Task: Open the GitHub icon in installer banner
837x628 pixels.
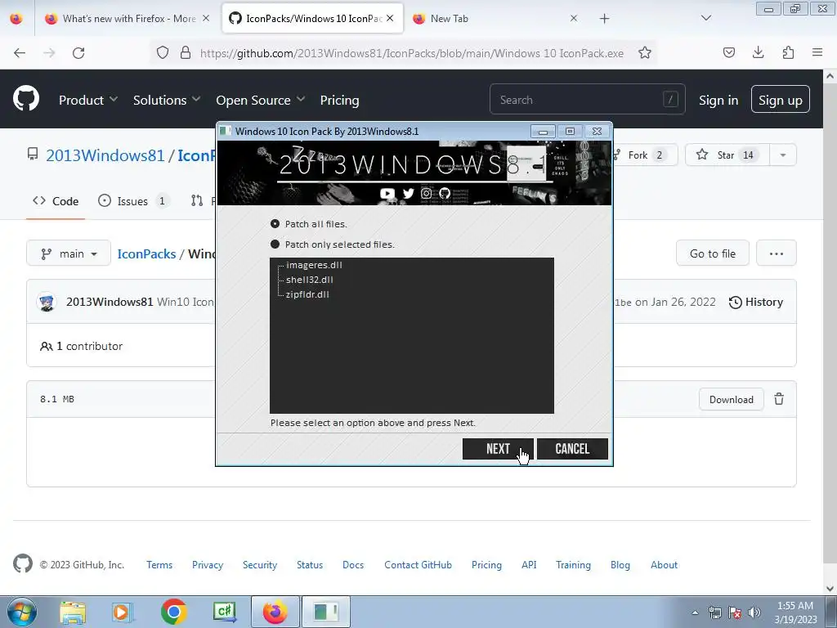Action: pos(445,193)
